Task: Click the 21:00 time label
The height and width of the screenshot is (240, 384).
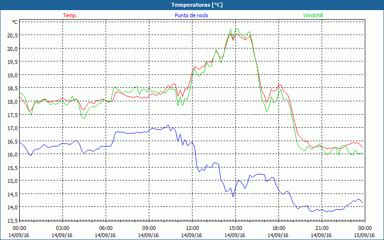Action: (322, 228)
